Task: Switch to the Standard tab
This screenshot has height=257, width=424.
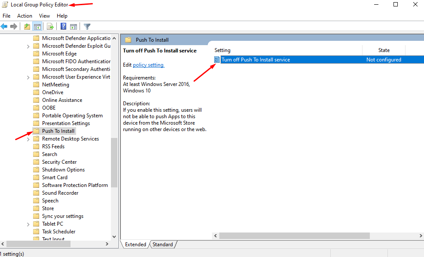Action: pos(163,245)
